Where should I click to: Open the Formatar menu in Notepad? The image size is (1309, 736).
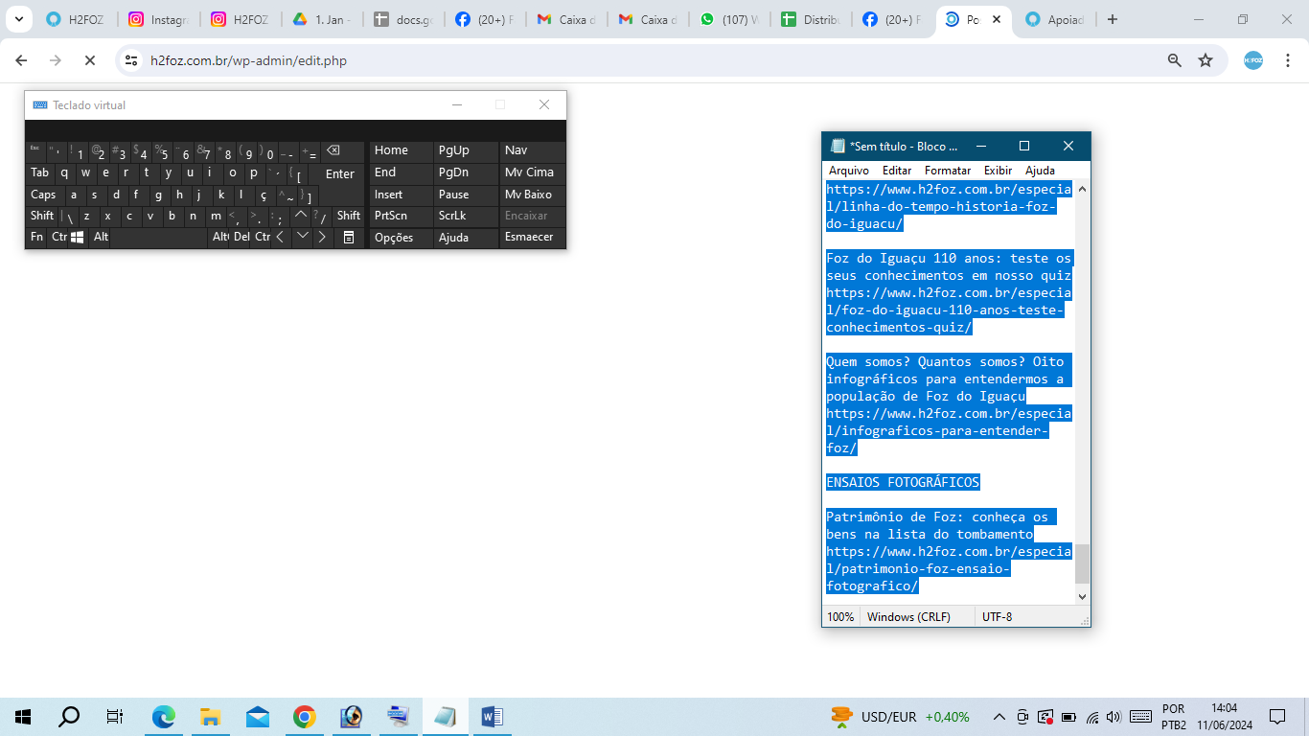947,171
